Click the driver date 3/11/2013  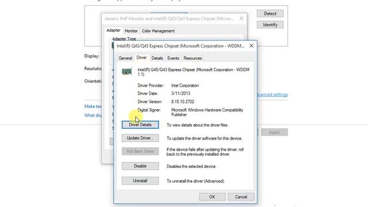181,93
